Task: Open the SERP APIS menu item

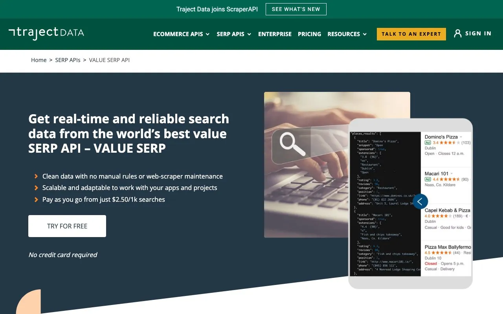Action: (x=230, y=34)
